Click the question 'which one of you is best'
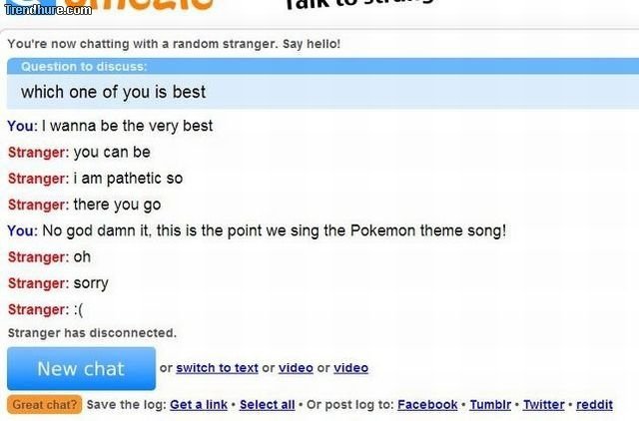The image size is (639, 421). click(x=114, y=92)
